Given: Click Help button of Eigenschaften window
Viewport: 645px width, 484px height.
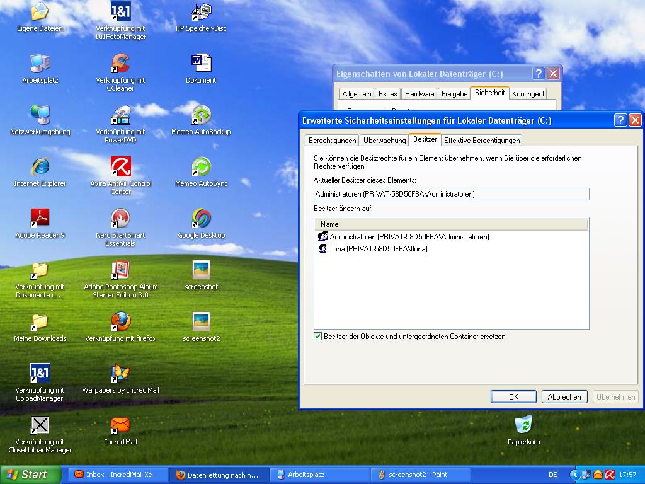Looking at the screenshot, I should click(539, 74).
